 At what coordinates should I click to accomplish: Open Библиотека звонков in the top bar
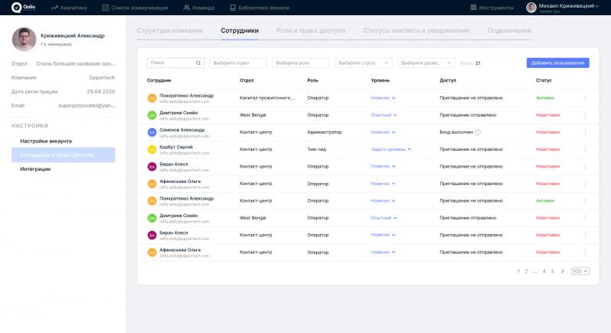pos(260,7)
